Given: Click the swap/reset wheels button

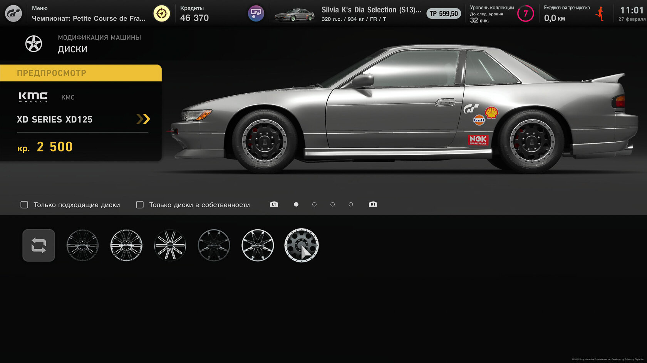Looking at the screenshot, I should tap(39, 245).
